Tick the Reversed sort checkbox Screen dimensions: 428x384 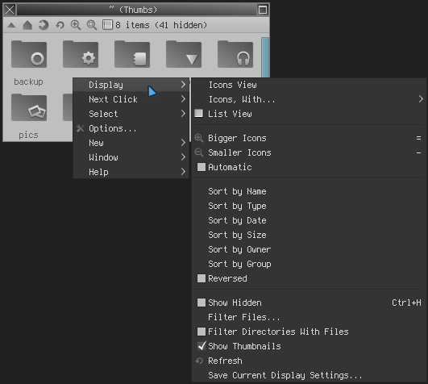pyautogui.click(x=202, y=278)
